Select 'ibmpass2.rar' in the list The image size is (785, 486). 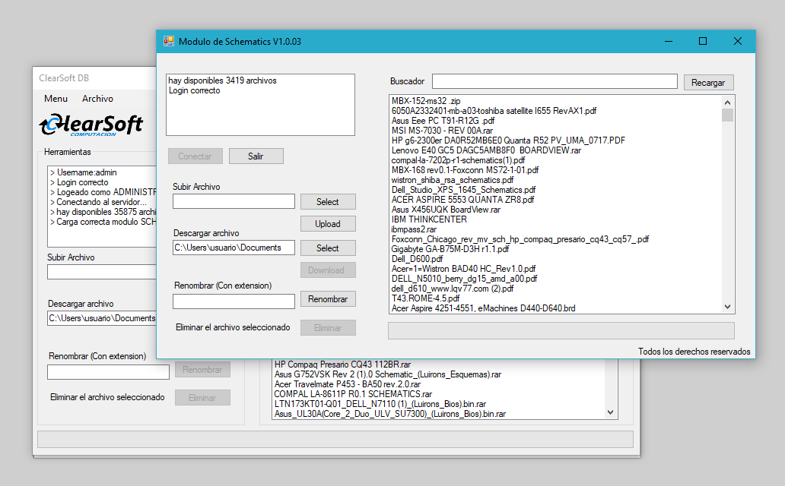coord(414,229)
